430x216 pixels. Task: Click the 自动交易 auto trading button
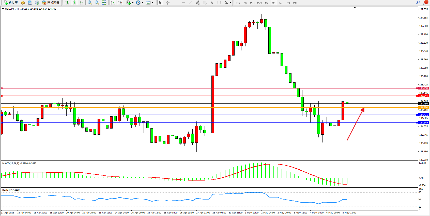click(51, 3)
